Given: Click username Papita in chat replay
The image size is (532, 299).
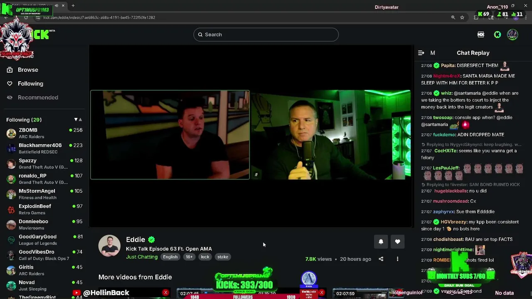Looking at the screenshot, I should tap(448, 65).
